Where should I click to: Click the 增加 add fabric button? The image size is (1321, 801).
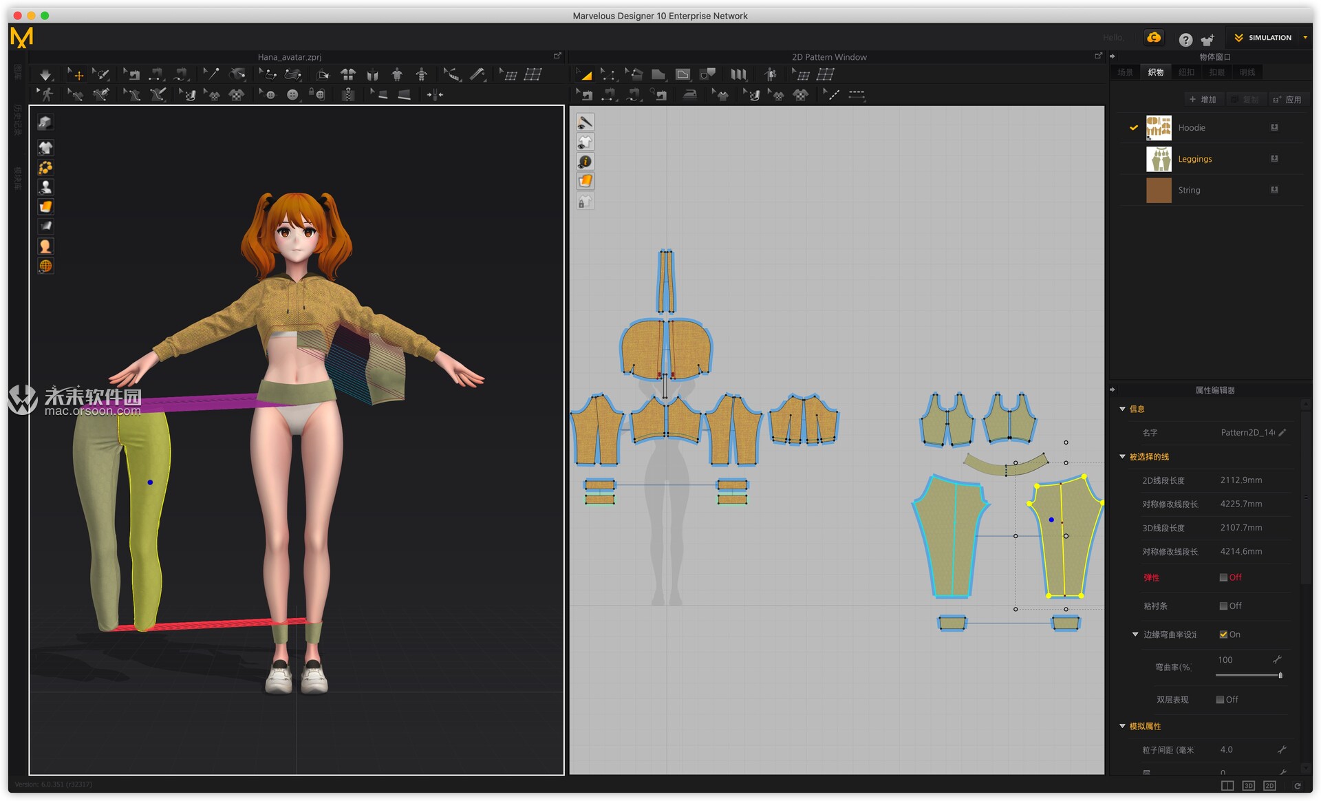[x=1203, y=100]
